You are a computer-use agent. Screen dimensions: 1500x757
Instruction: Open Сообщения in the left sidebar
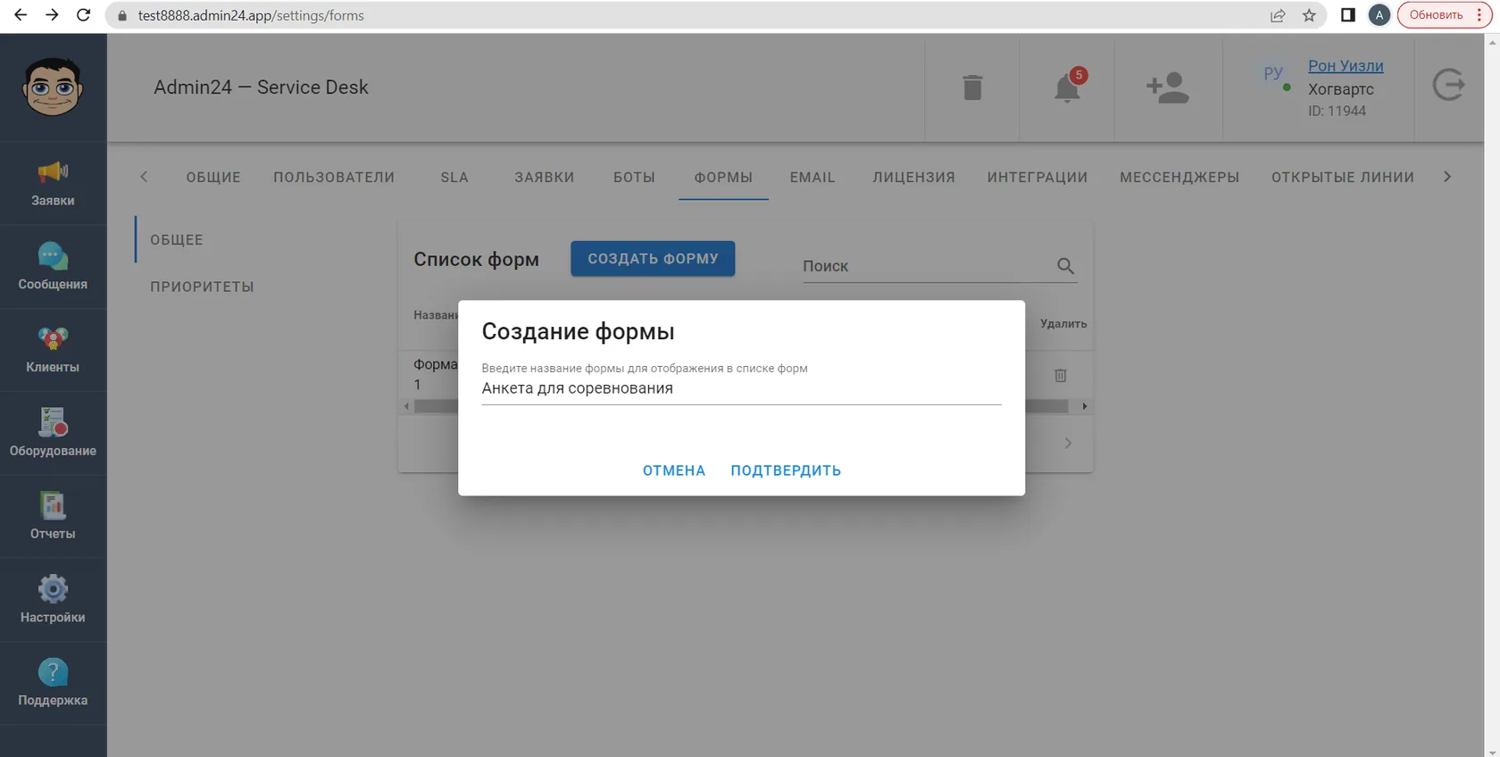(x=53, y=267)
